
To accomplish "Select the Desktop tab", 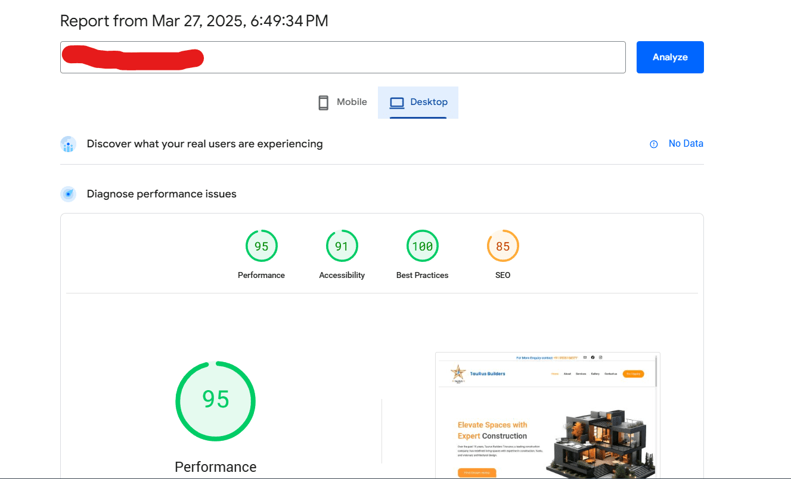I will coord(418,102).
